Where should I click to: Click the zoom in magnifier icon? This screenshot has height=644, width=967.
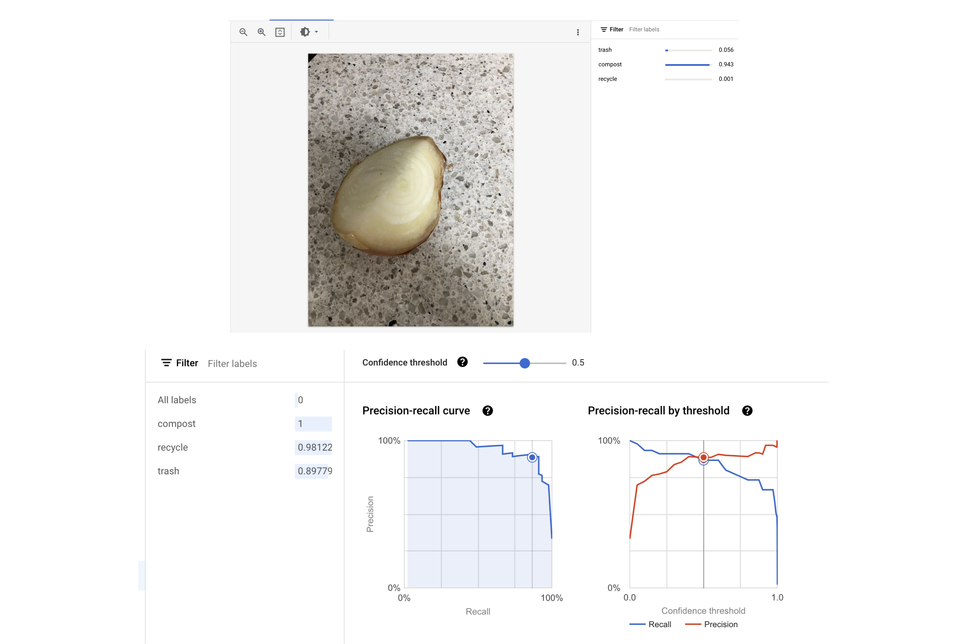click(x=261, y=32)
